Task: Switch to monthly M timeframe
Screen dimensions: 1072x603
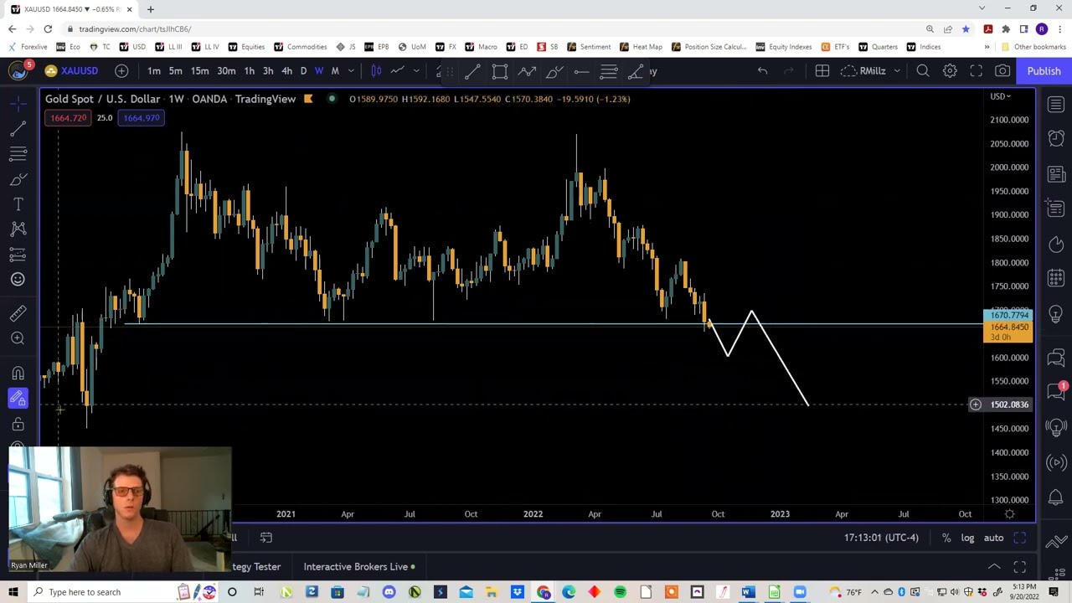Action: click(335, 71)
